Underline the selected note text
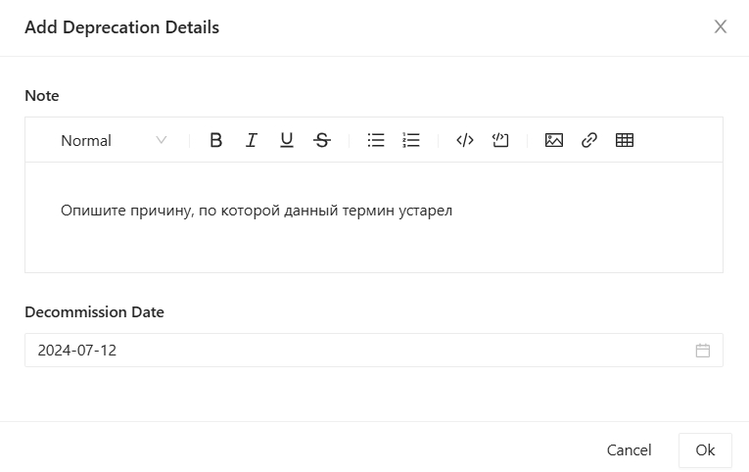 287,140
